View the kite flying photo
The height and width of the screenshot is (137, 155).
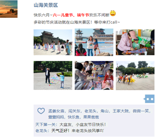coord(53,75)
